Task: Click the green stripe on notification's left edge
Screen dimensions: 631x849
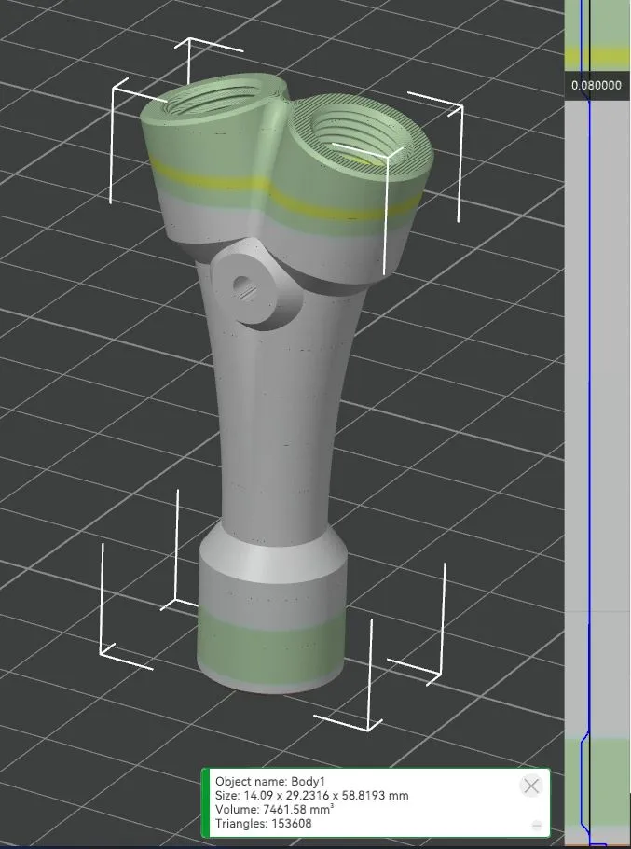Action: click(205, 802)
